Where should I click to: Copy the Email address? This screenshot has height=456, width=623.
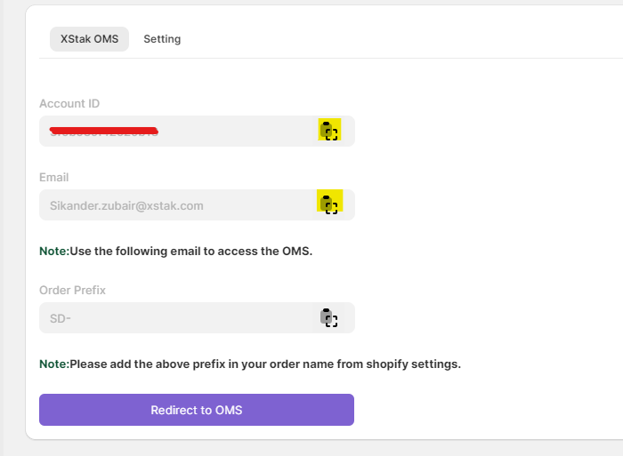pyautogui.click(x=329, y=204)
